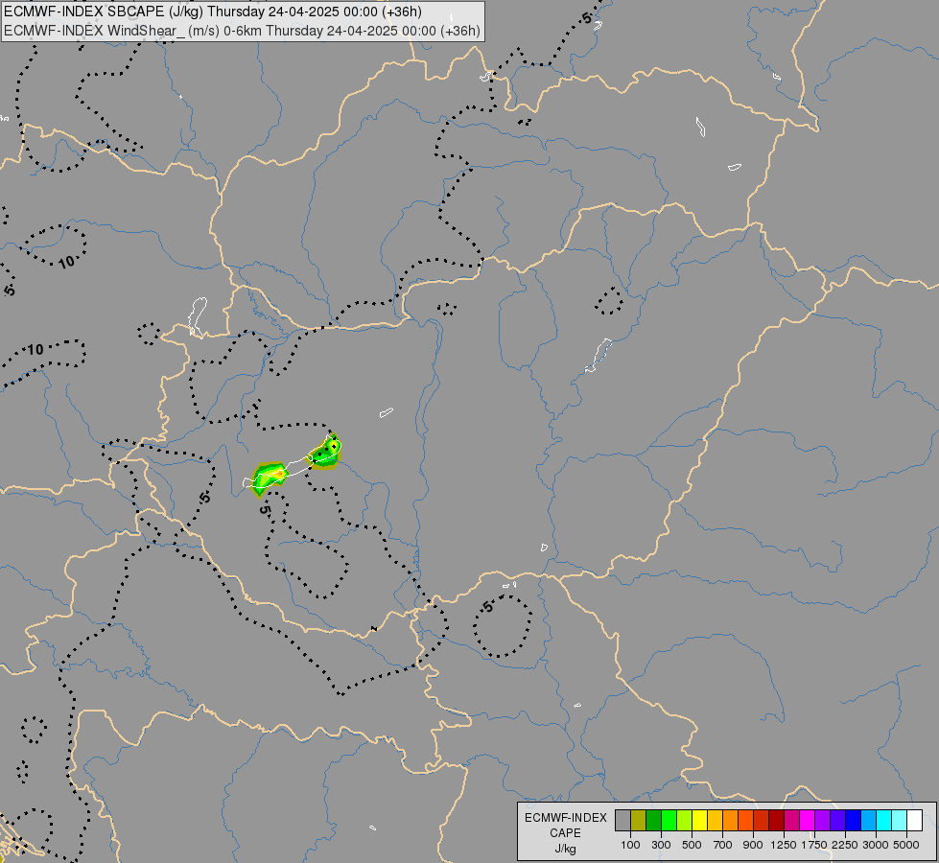Click the dark green legend swatch
The height and width of the screenshot is (863, 939).
[653, 821]
